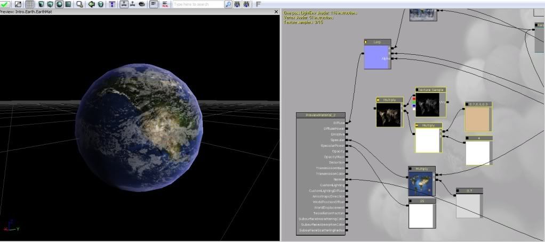
Task: Click the purple T toolbar icon
Action: pyautogui.click(x=112, y=4)
